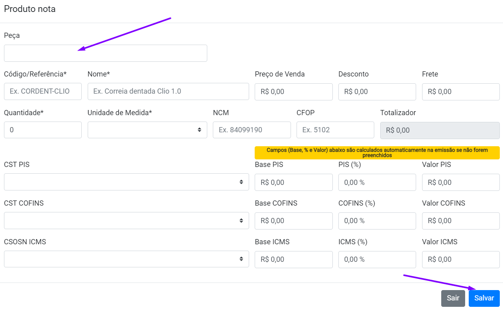Click the Frete value field
This screenshot has width=503, height=312.
[x=460, y=92]
